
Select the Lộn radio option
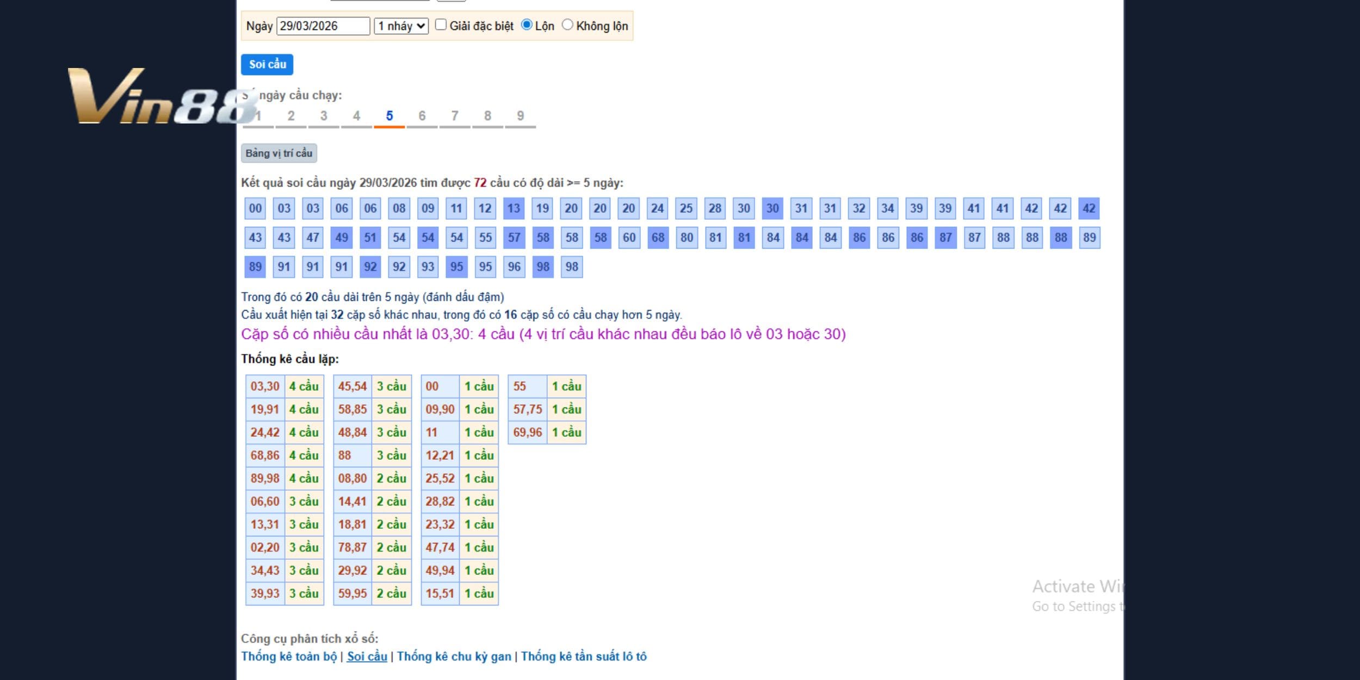click(x=527, y=25)
